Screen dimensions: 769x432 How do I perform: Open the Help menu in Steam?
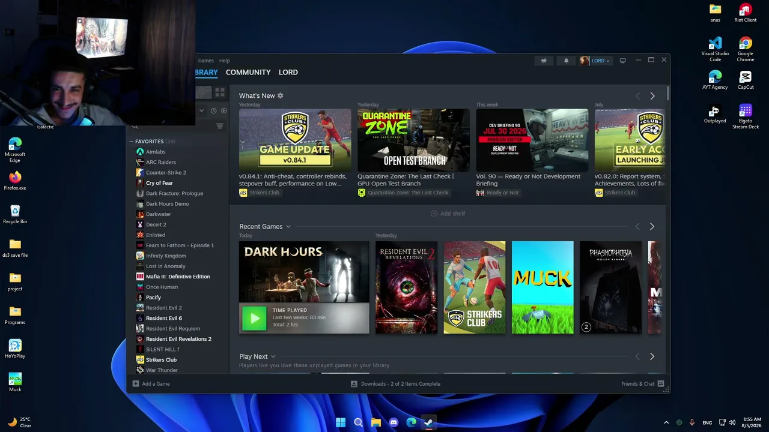224,61
